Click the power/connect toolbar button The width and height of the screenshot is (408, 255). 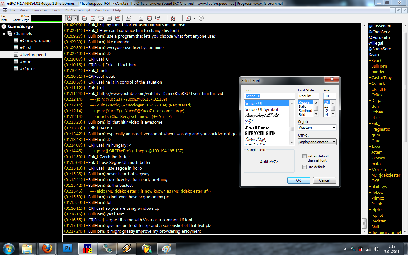point(70,18)
